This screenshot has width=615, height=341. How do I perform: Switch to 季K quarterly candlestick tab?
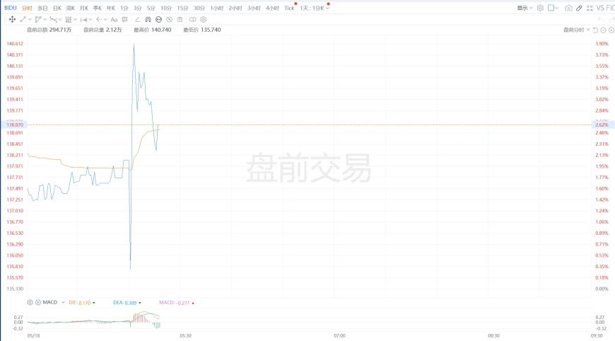point(98,8)
